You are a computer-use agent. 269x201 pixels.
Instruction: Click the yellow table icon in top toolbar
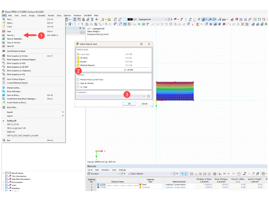point(109,19)
